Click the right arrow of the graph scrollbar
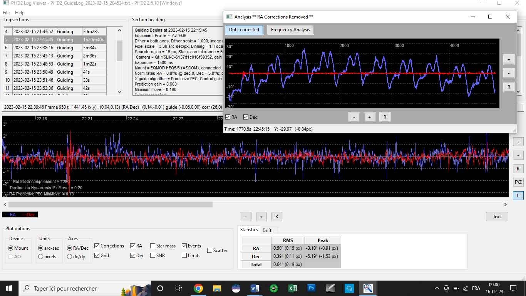526x296 pixels. tap(506, 204)
